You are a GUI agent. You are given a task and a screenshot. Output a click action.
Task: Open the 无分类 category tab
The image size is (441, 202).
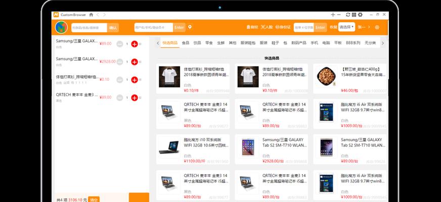[370, 43]
